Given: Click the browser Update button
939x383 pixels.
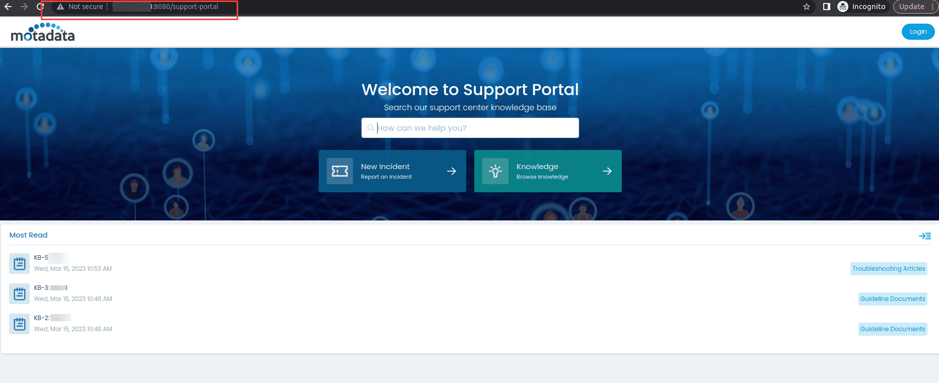Looking at the screenshot, I should 912,7.
